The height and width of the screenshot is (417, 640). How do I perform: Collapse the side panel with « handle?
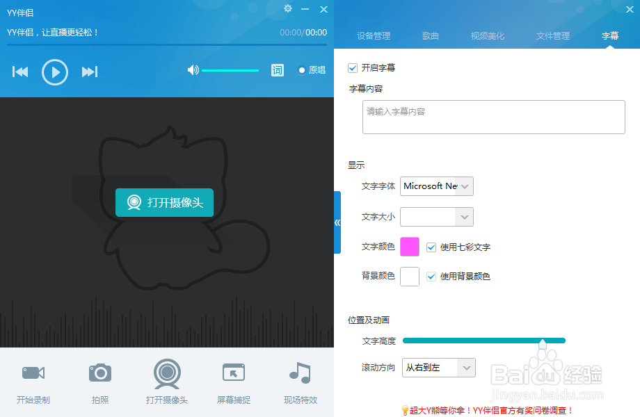(337, 222)
